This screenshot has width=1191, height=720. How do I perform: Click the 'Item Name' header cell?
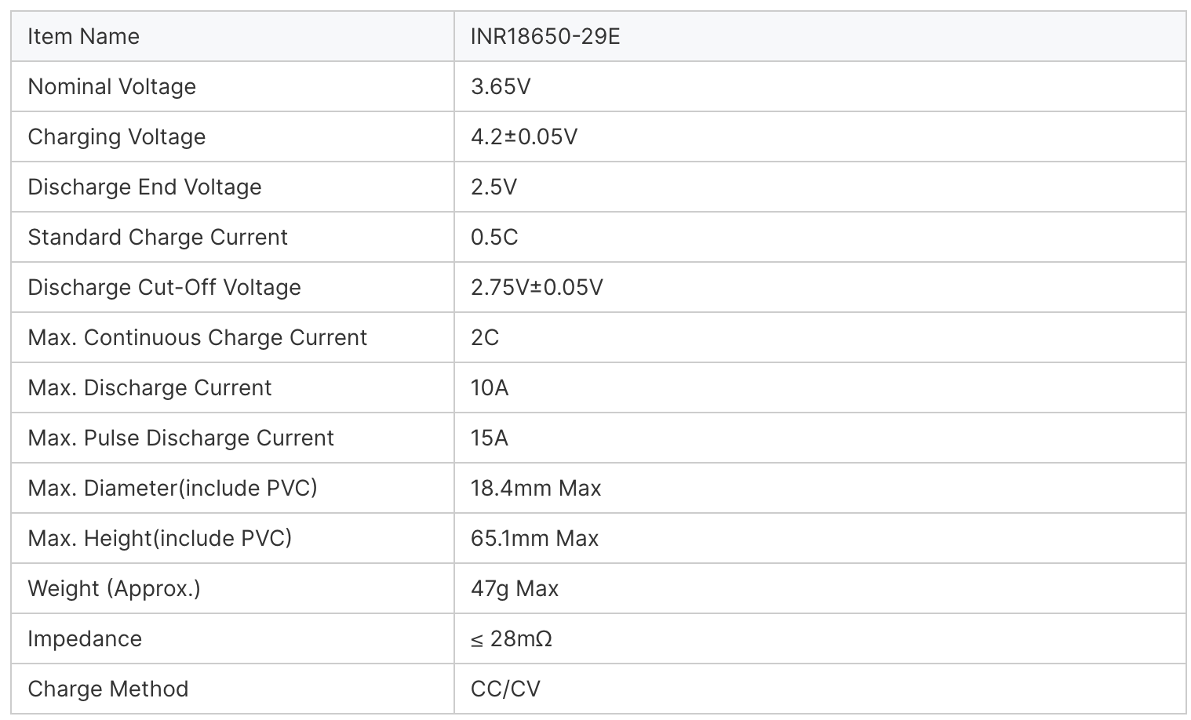pos(83,36)
